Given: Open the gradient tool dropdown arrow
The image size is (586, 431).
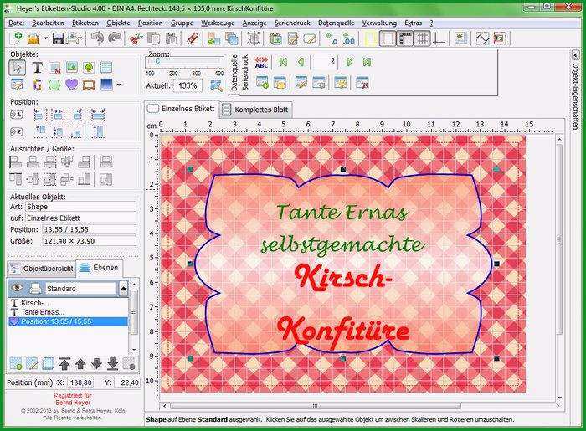Looking at the screenshot, I should click(119, 85).
